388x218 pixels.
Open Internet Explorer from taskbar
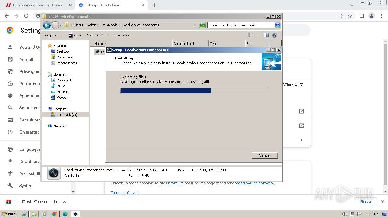click(x=24, y=214)
